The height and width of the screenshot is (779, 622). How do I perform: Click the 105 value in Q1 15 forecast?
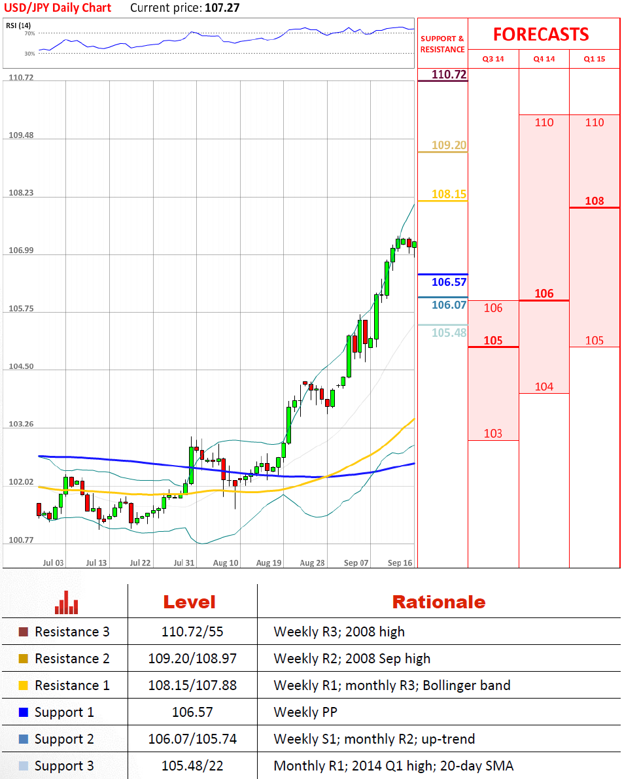click(595, 341)
